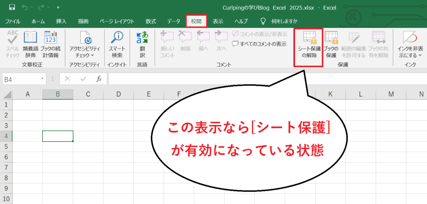Select column D header
Screen dimensions: 427x204
coord(118,94)
